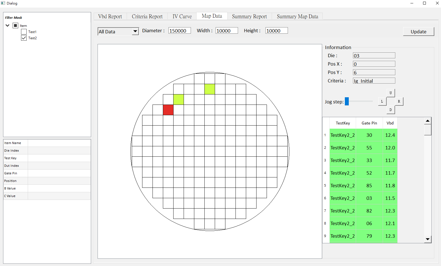The image size is (441, 266).
Task: Click the Position property row
Action: [x=47, y=181]
